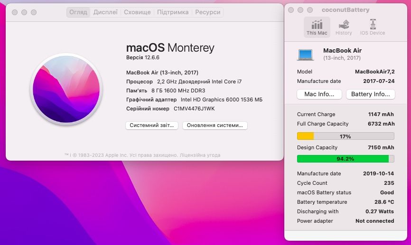Image resolution: width=411 pixels, height=245 pixels.
Task: Click the Cycle Count value 235
Action: [x=389, y=183]
